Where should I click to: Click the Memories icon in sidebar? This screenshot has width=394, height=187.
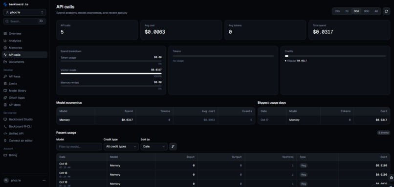pyautogui.click(x=5, y=47)
